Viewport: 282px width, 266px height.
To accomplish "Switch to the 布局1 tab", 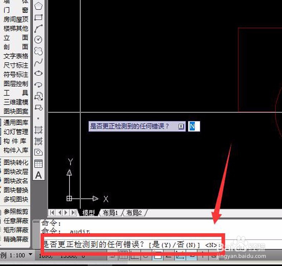I will click(x=110, y=213).
